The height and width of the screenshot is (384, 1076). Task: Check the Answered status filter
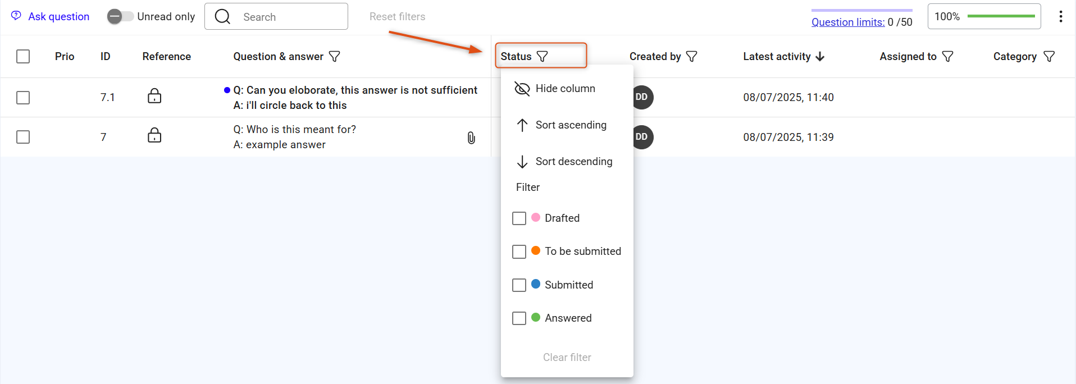pos(519,318)
